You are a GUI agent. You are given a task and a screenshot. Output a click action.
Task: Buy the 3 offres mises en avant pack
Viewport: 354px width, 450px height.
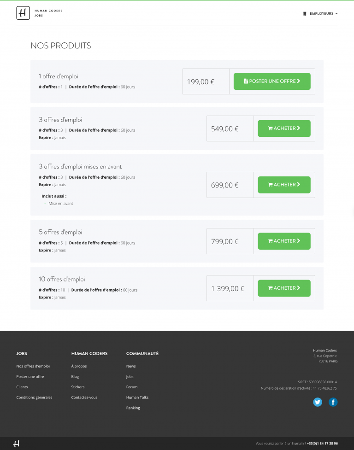pos(284,185)
